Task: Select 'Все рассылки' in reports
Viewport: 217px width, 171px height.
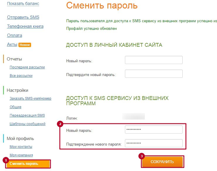Action: [x=21, y=76]
